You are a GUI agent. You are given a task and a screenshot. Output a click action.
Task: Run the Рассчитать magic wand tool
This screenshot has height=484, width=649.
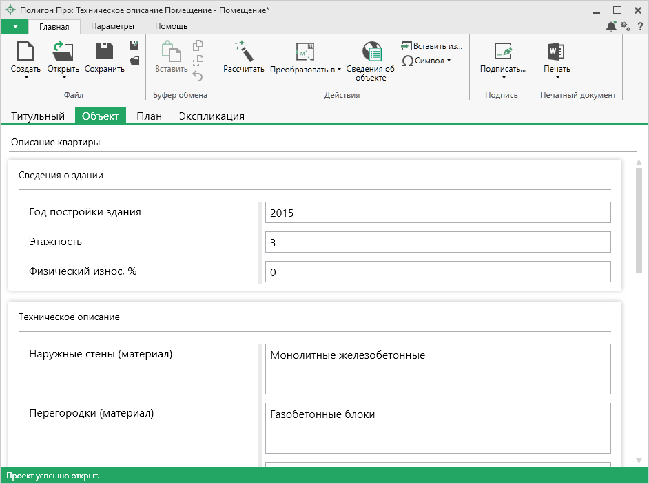click(243, 52)
